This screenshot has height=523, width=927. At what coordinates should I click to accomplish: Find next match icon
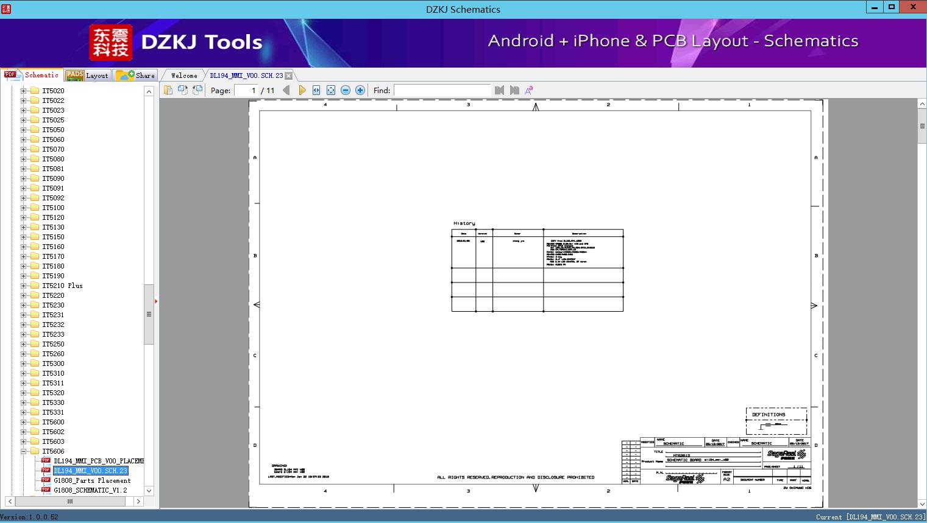click(514, 90)
